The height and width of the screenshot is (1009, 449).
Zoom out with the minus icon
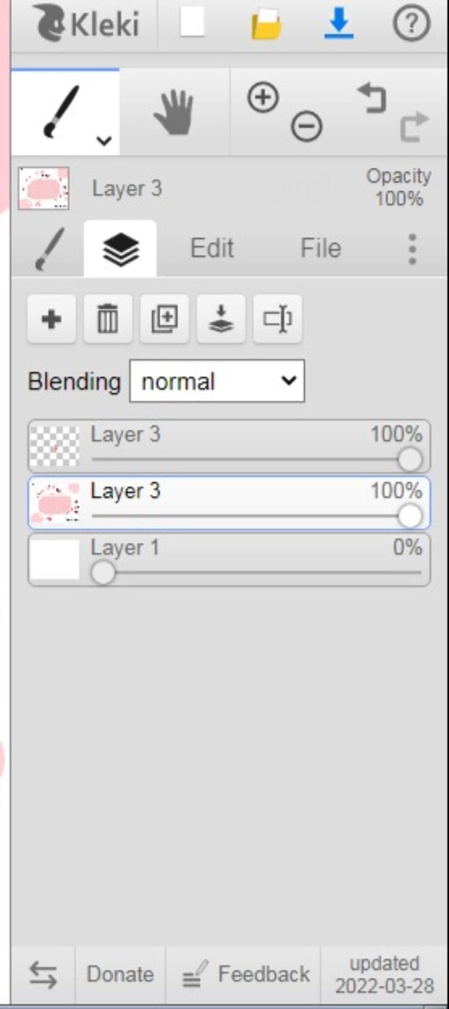point(306,126)
